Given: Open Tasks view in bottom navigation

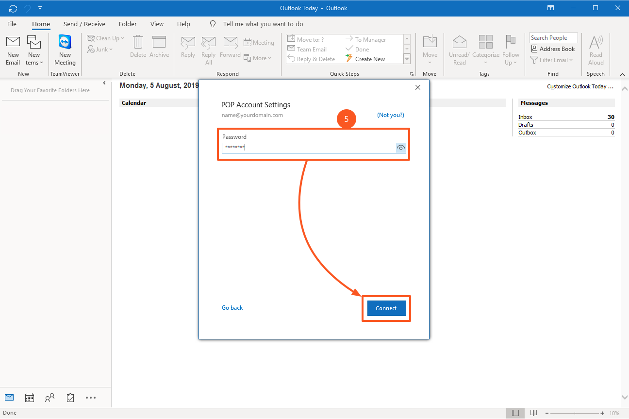Looking at the screenshot, I should pyautogui.click(x=70, y=398).
